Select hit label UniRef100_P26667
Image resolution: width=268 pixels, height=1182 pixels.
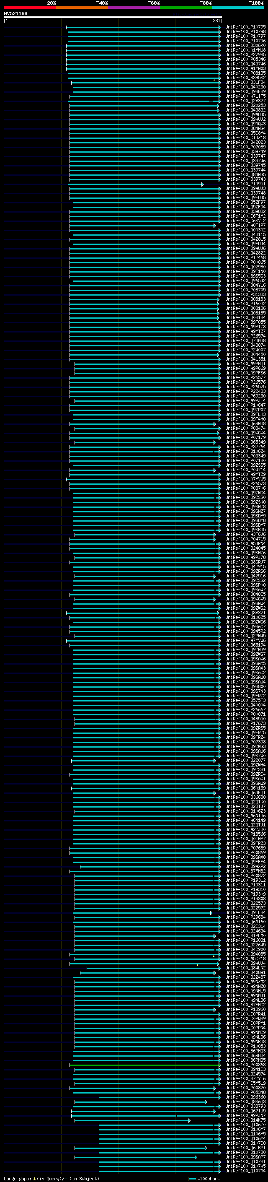245,709
